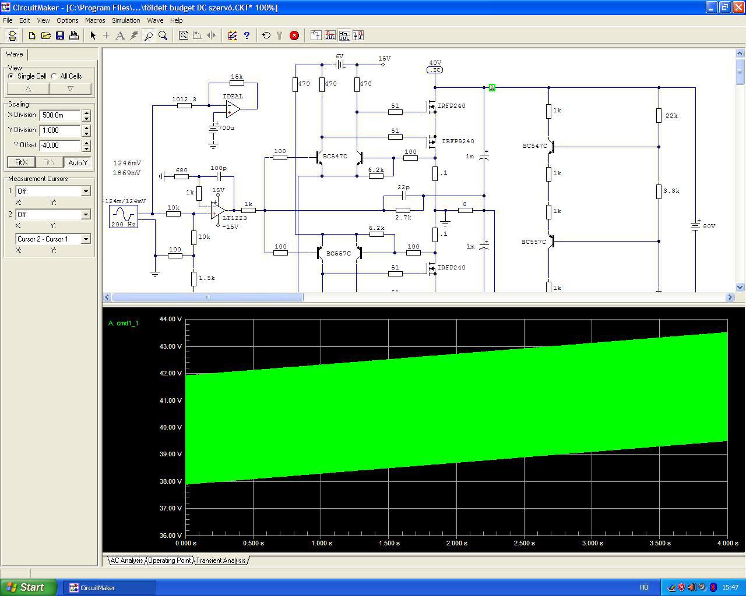Print the circuit using printer icon
Image resolution: width=746 pixels, height=596 pixels.
click(x=74, y=36)
